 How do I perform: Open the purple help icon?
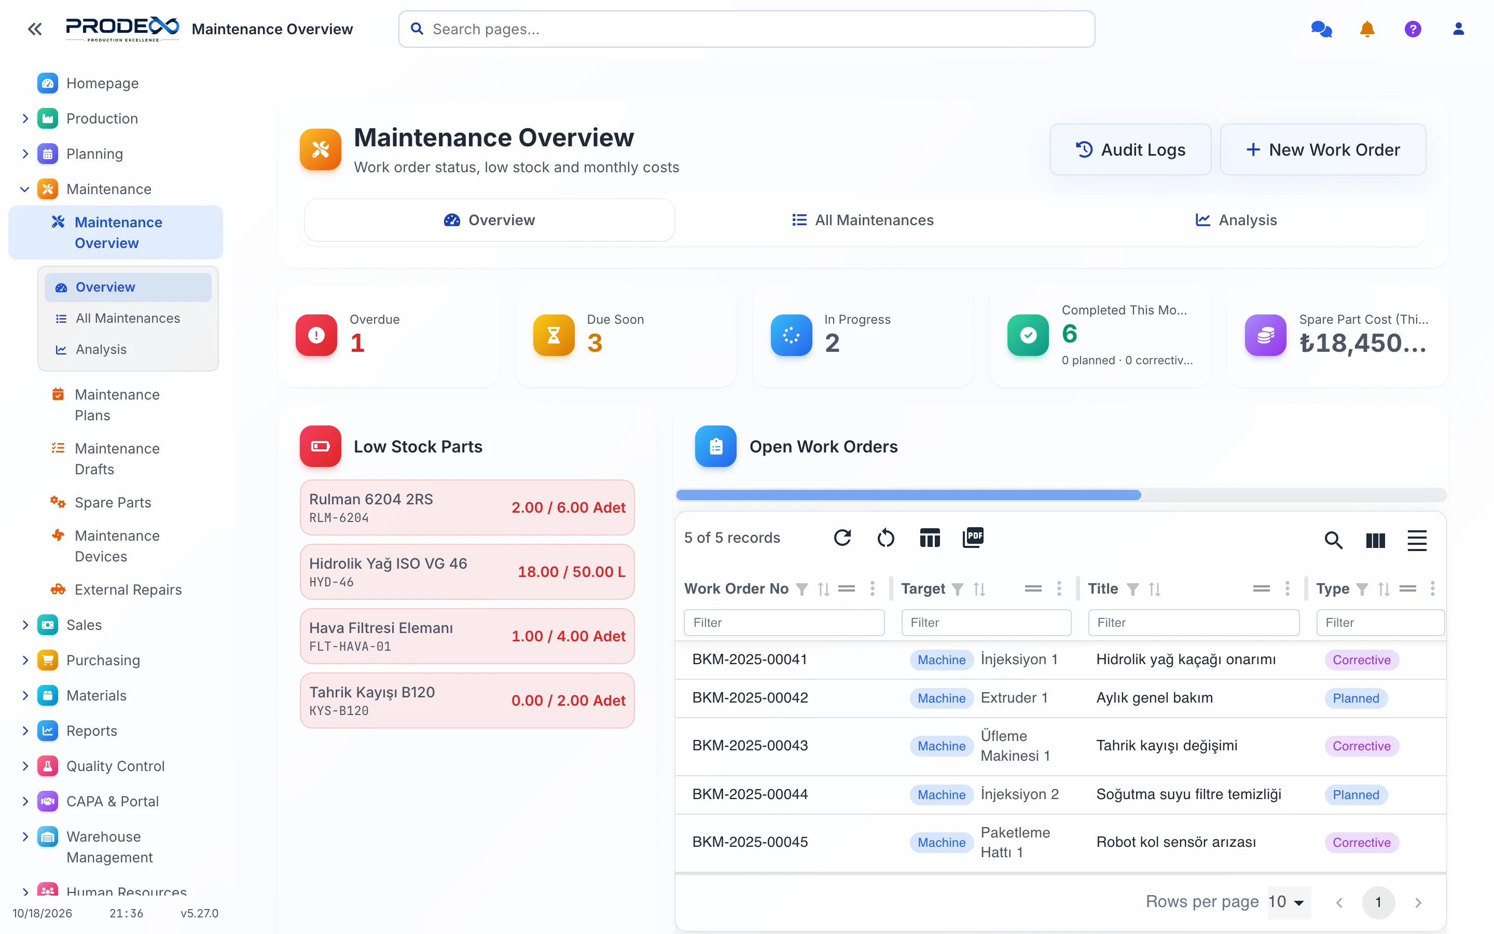coord(1413,29)
